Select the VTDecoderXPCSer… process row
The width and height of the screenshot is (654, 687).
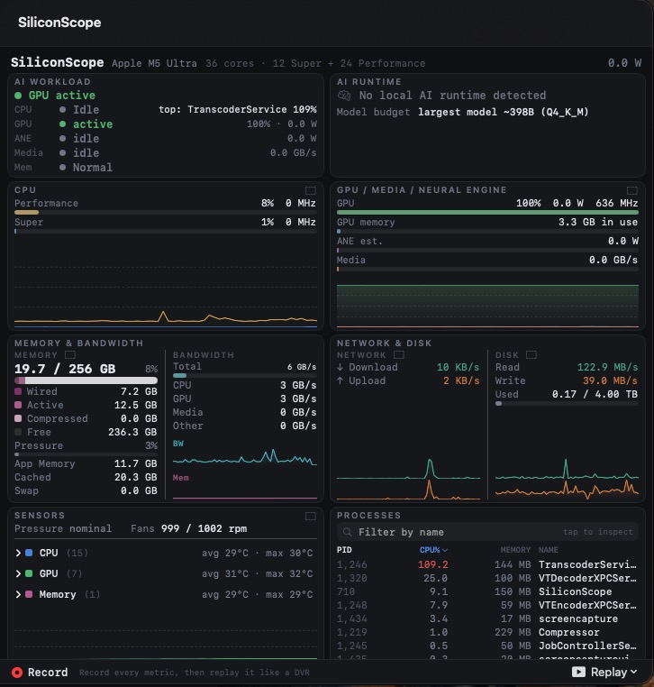[x=487, y=578]
